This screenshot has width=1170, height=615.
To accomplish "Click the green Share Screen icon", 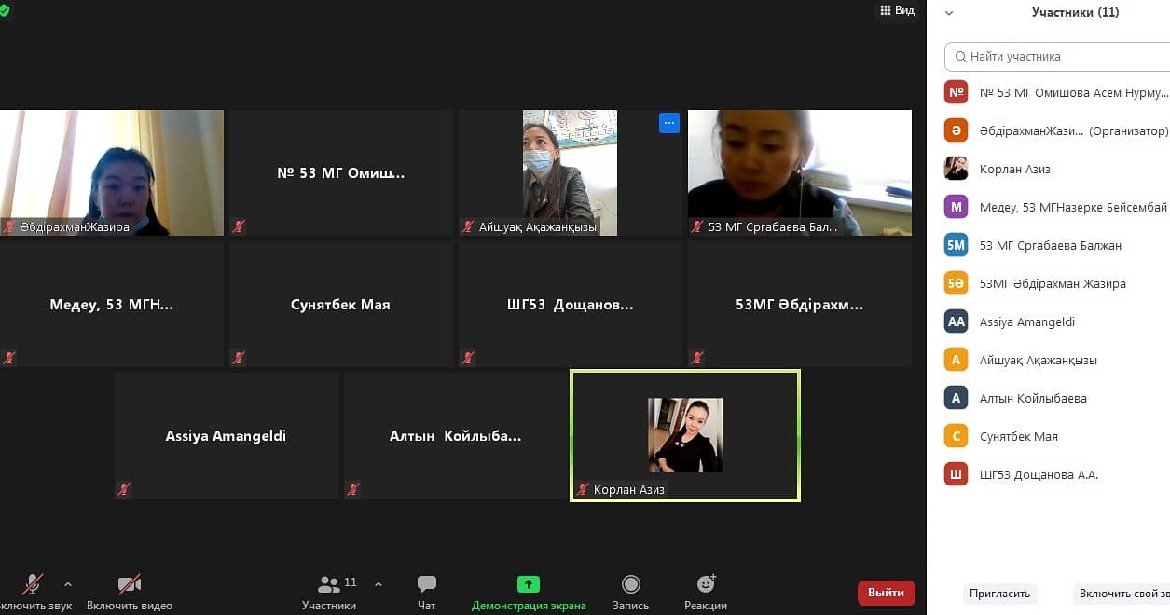I will click(529, 584).
